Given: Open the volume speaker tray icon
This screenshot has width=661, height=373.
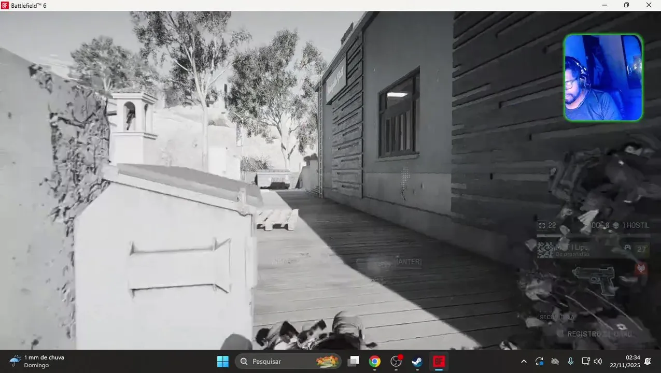Looking at the screenshot, I should pos(598,362).
